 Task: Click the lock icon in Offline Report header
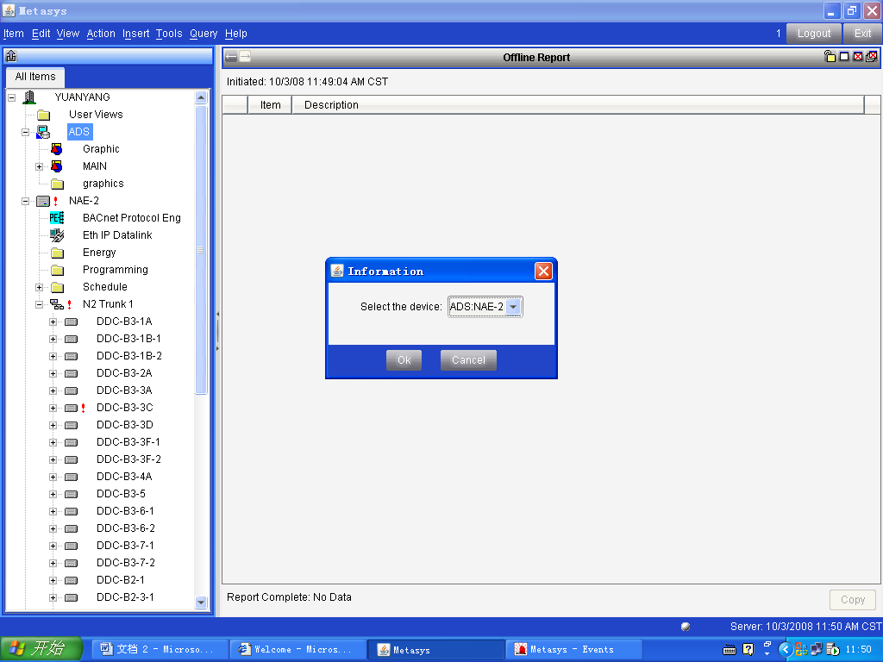830,57
